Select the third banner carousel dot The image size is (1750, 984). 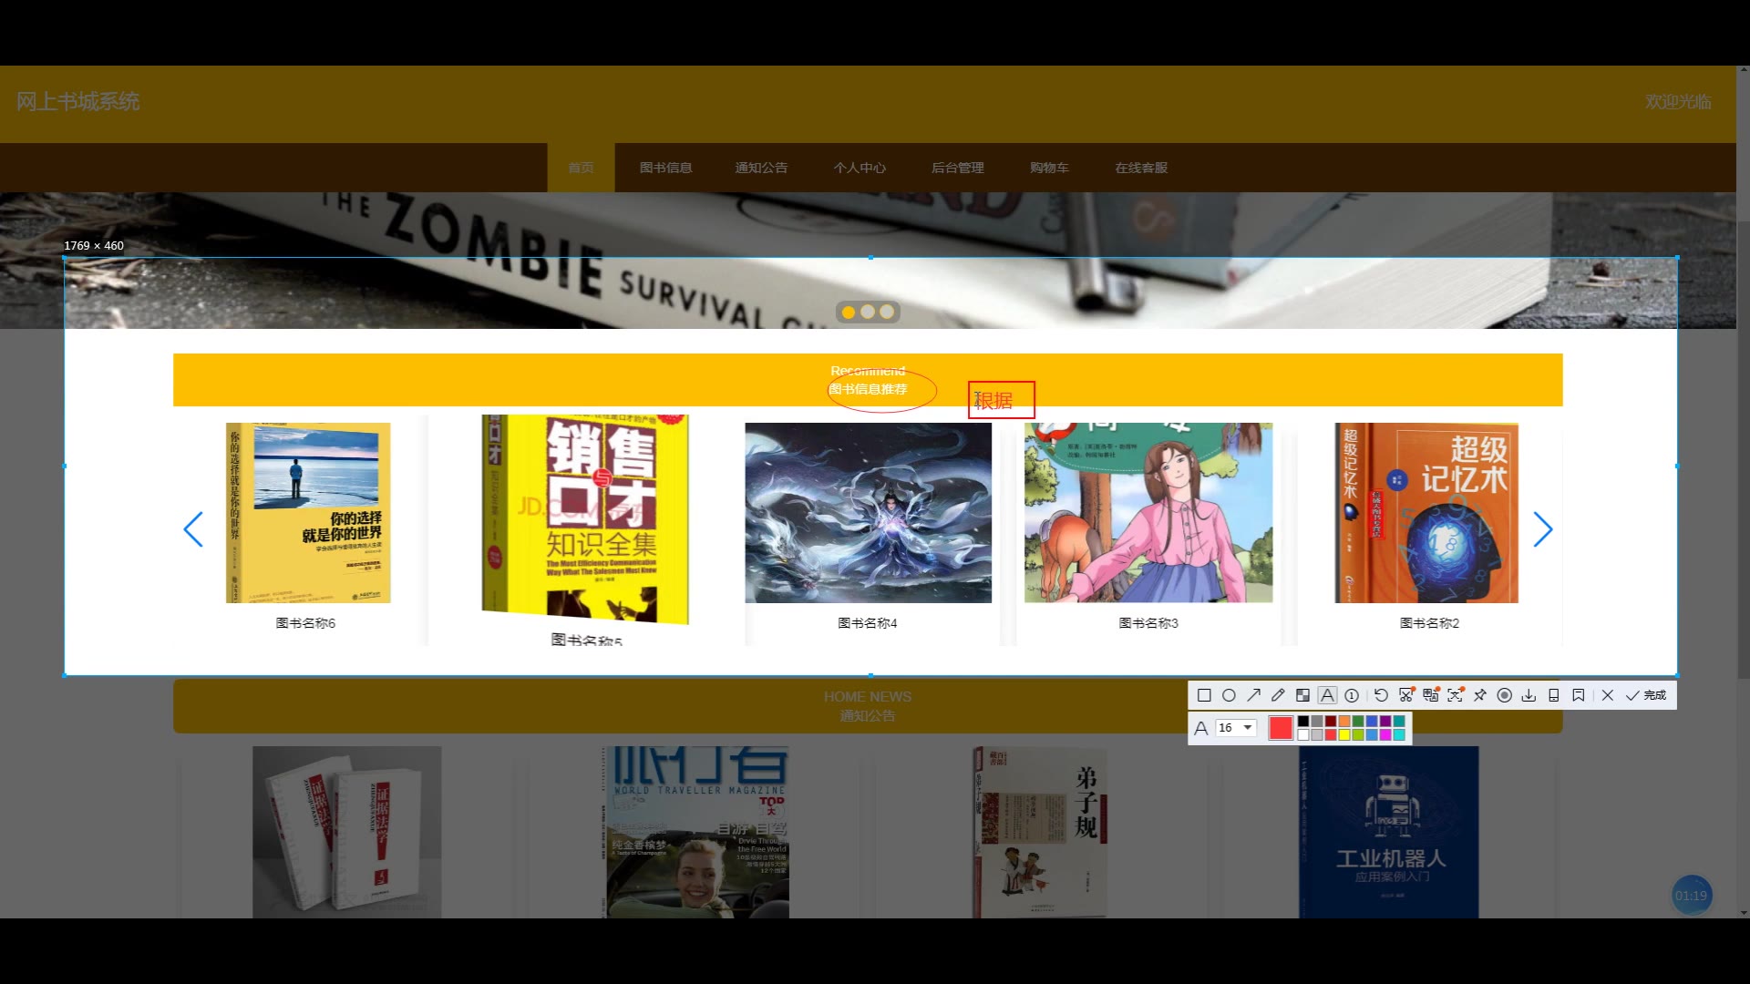click(887, 312)
